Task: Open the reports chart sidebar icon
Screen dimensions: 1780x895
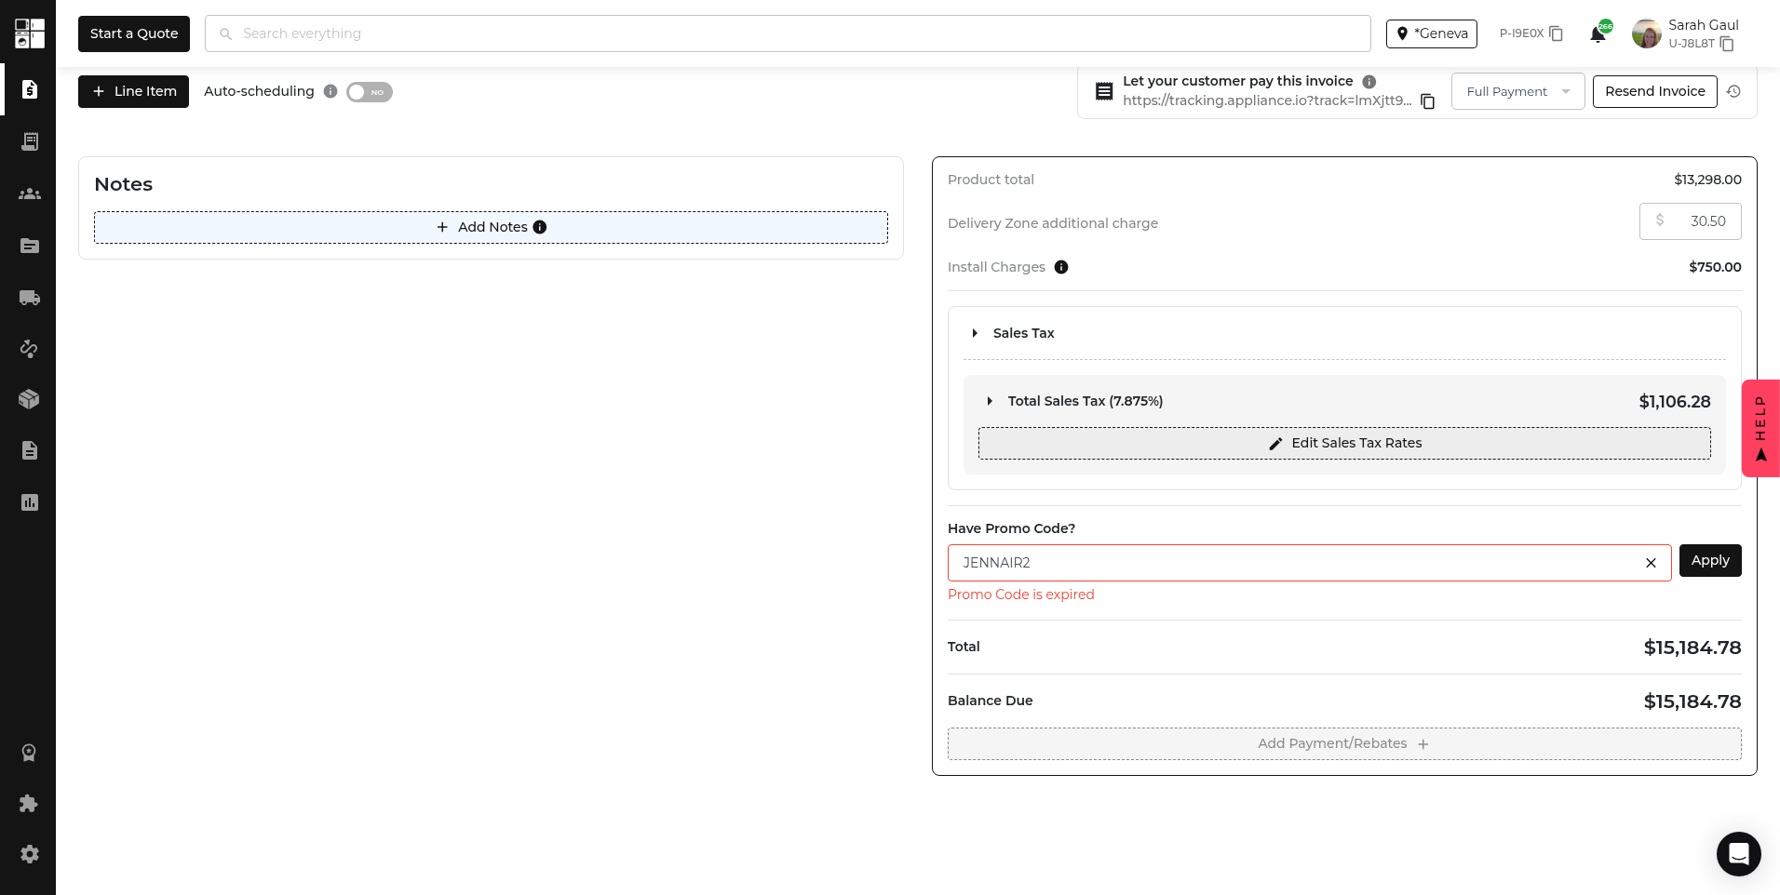Action: (x=30, y=502)
